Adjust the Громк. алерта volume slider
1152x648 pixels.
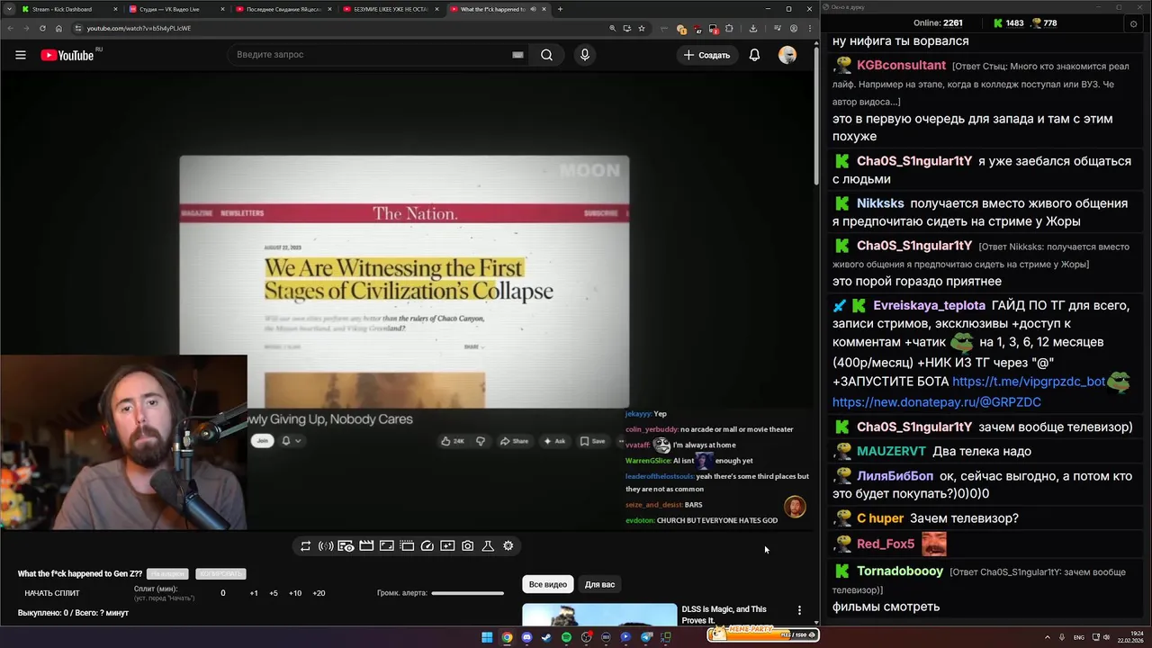pyautogui.click(x=468, y=593)
